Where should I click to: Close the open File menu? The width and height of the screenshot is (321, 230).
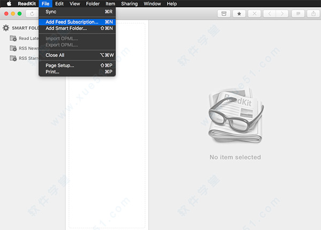tap(45, 4)
